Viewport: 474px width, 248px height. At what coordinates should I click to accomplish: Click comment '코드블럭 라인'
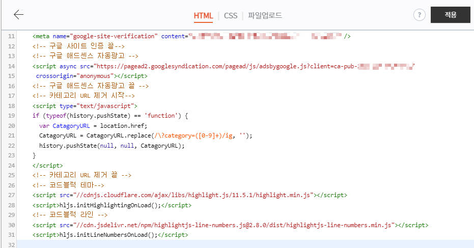(x=70, y=215)
